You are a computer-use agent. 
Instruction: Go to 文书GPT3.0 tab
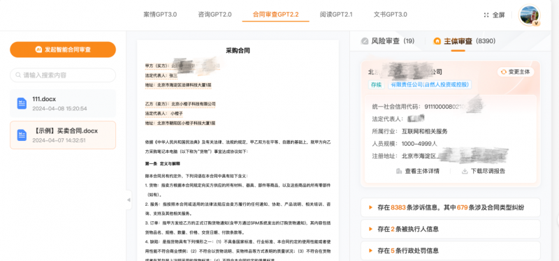(391, 15)
